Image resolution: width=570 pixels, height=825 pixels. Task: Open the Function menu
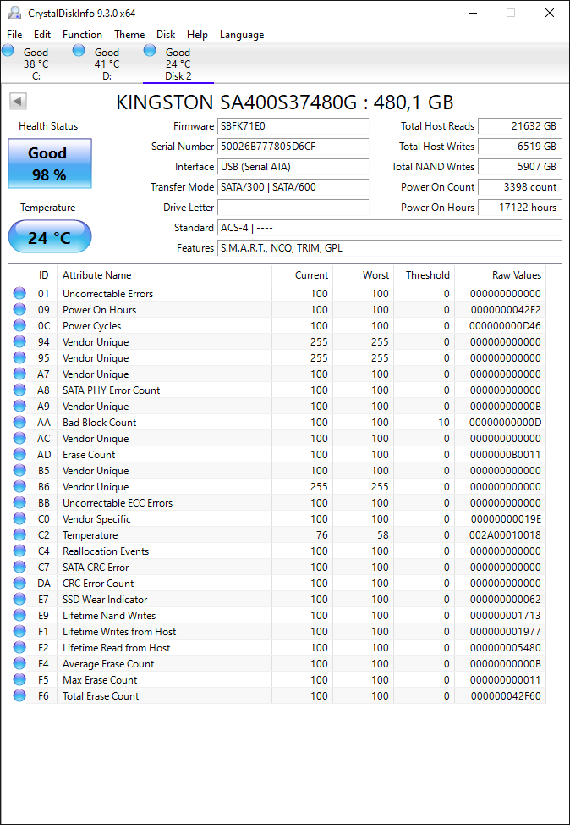pos(83,35)
